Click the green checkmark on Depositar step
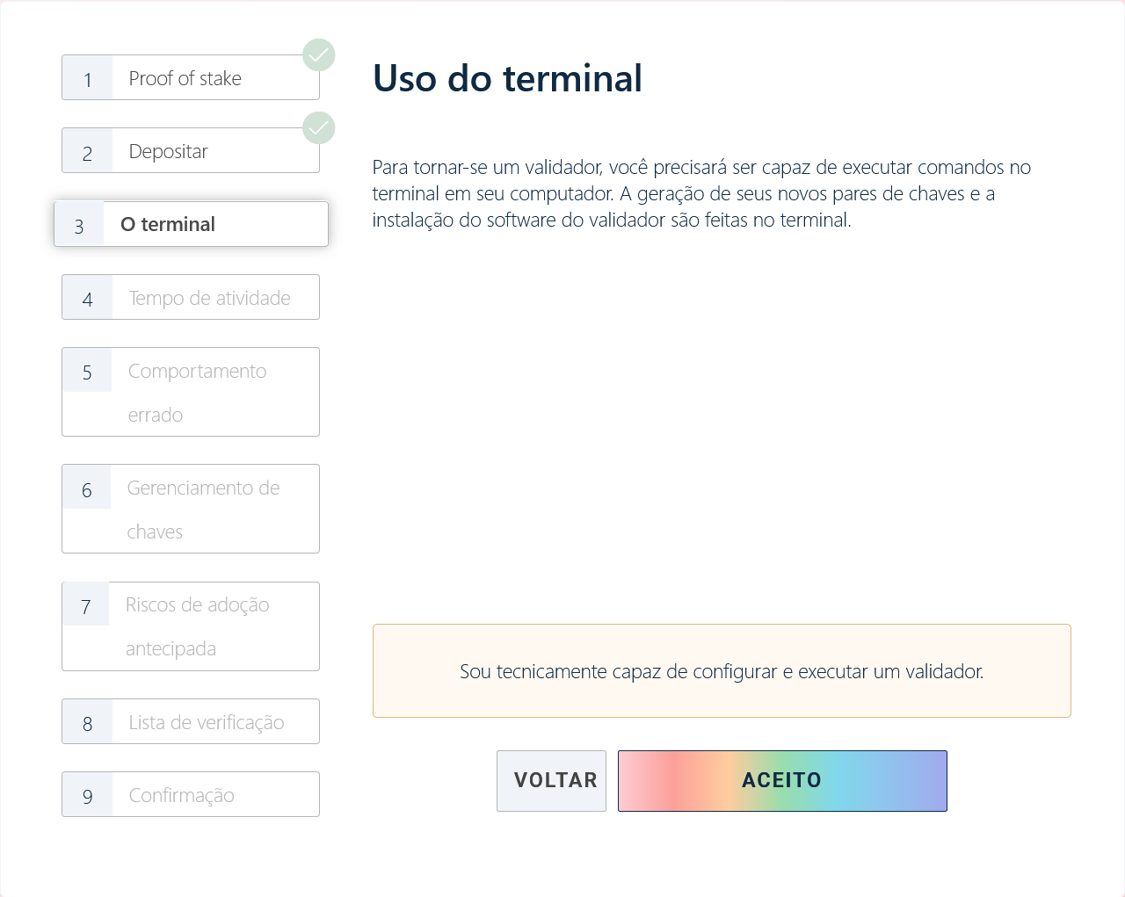Image resolution: width=1125 pixels, height=897 pixels. (318, 127)
